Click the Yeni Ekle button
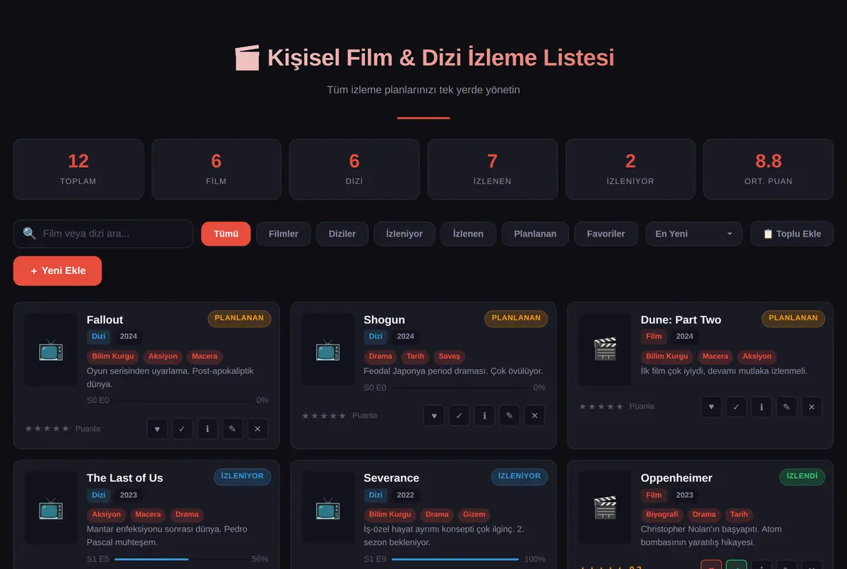This screenshot has height=569, width=847. click(57, 270)
